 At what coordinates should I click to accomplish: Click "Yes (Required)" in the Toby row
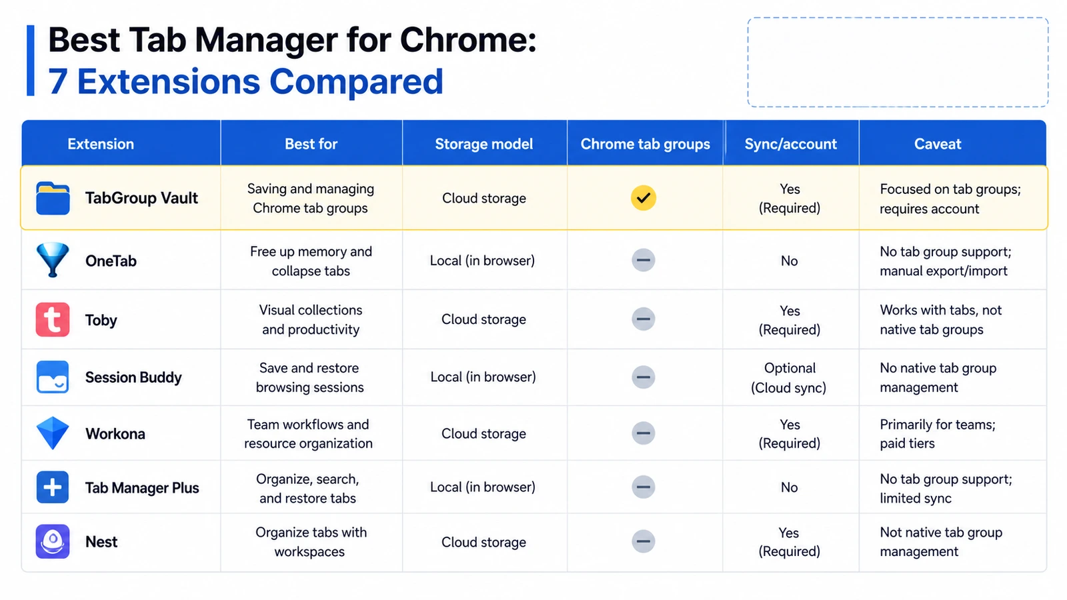790,320
